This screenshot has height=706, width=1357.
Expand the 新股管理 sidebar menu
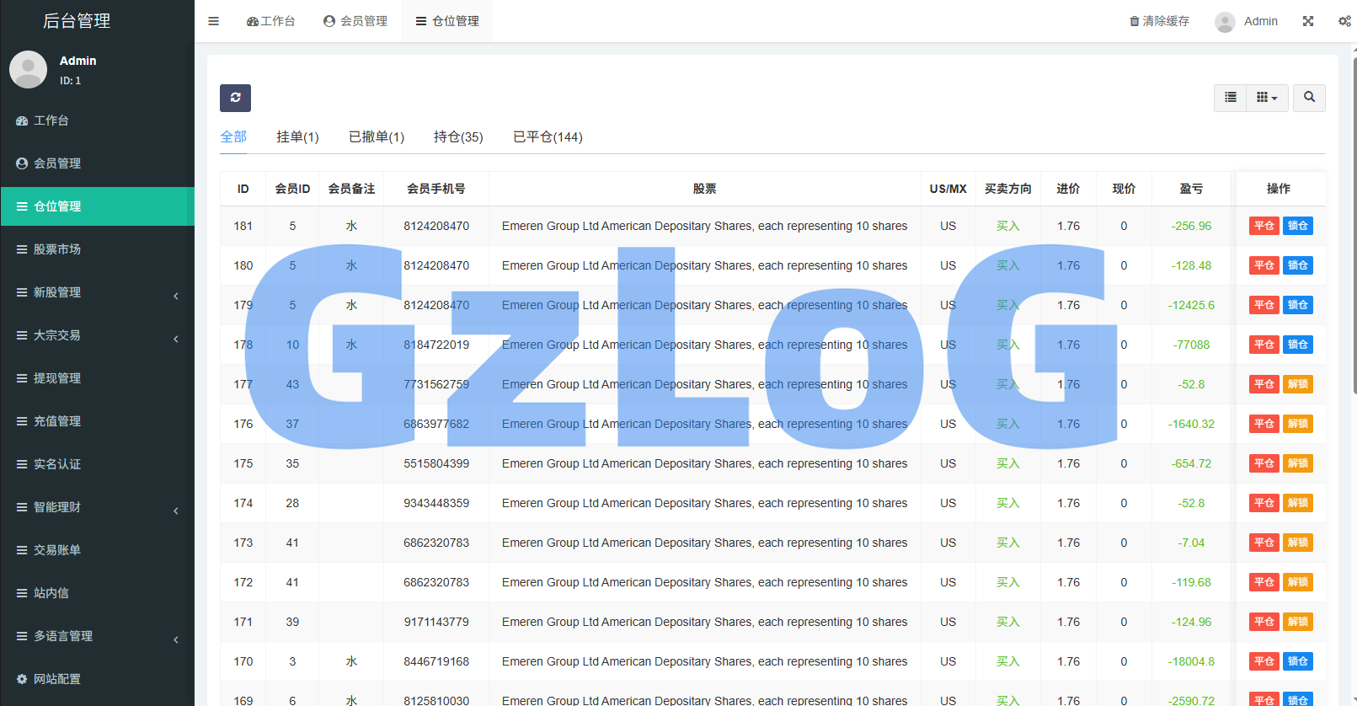(97, 292)
